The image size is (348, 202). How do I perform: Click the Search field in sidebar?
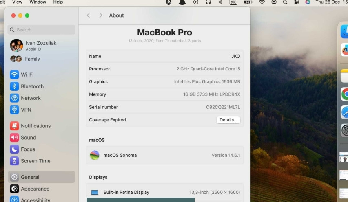[x=42, y=30]
